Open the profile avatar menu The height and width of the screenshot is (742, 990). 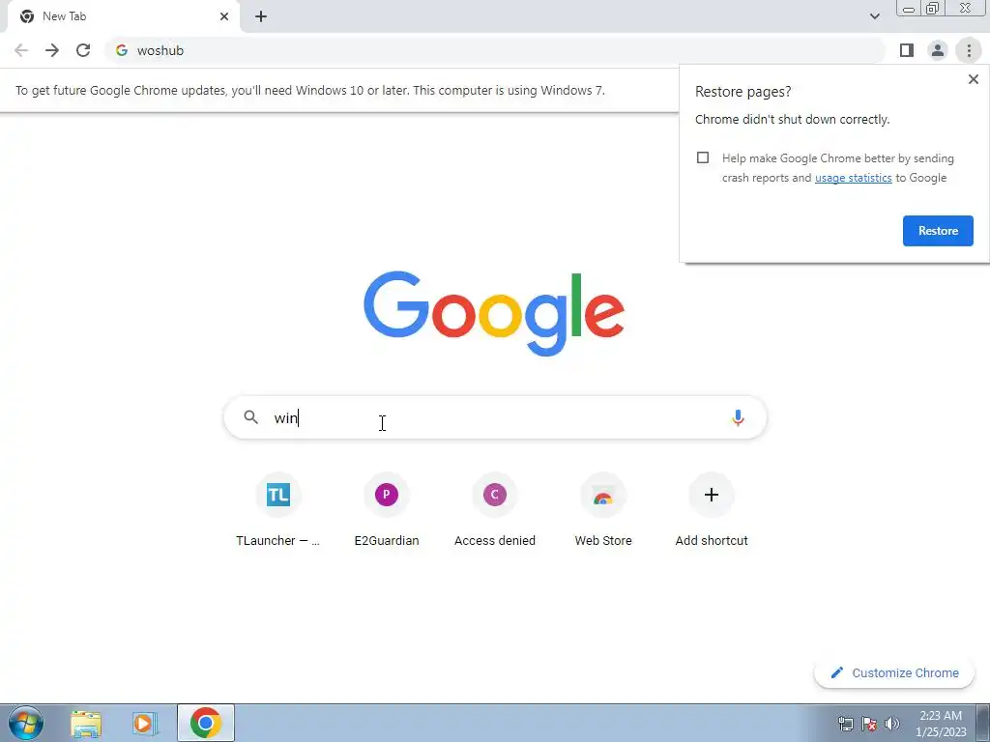[x=938, y=50]
